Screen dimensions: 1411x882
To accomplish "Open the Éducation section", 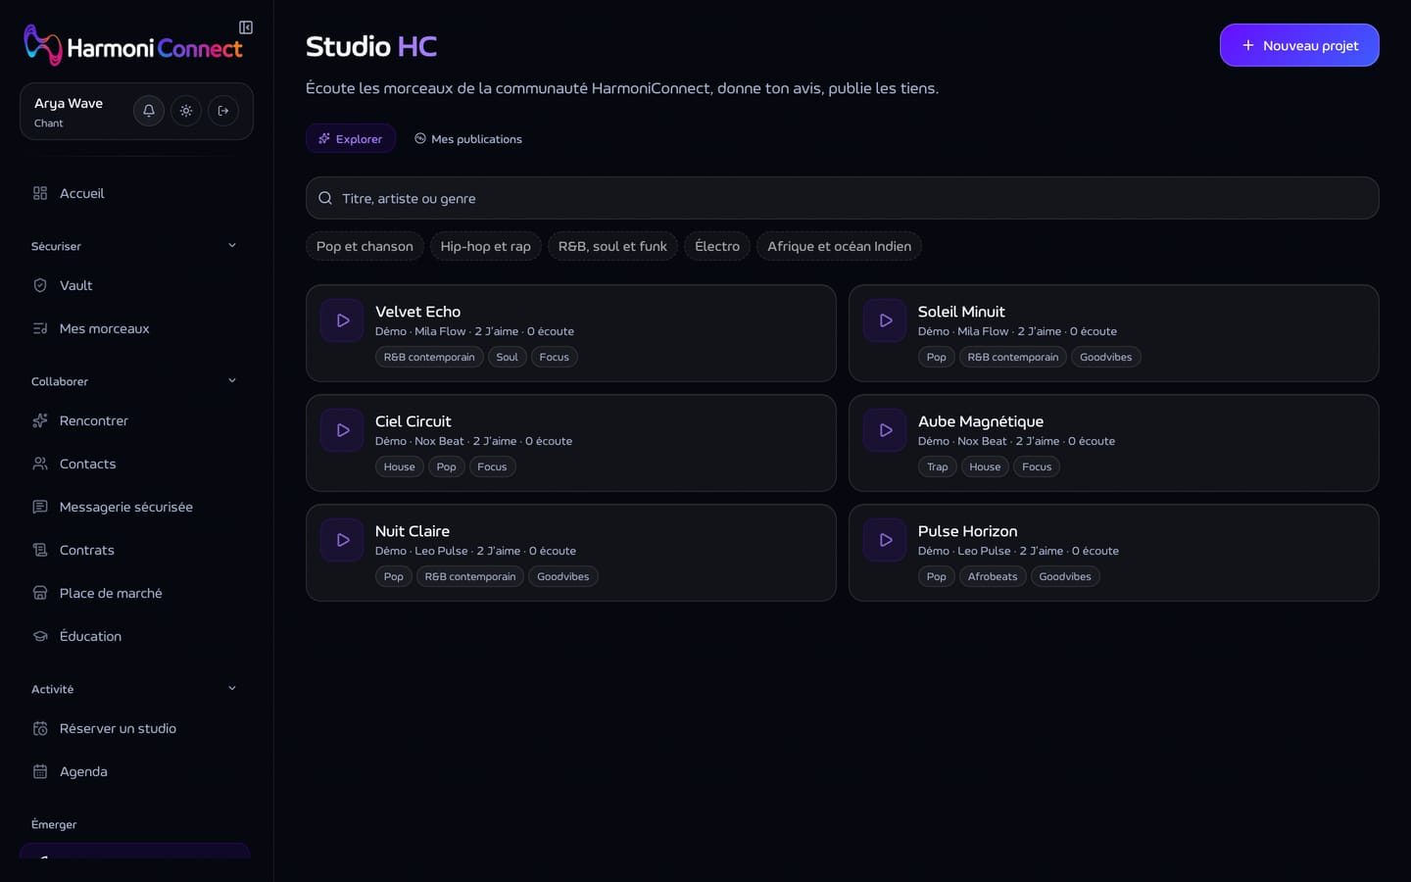I will [x=136, y=636].
